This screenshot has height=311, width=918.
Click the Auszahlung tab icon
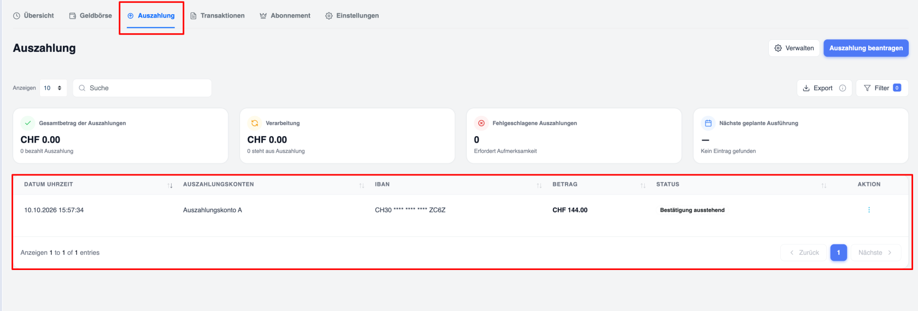(131, 16)
